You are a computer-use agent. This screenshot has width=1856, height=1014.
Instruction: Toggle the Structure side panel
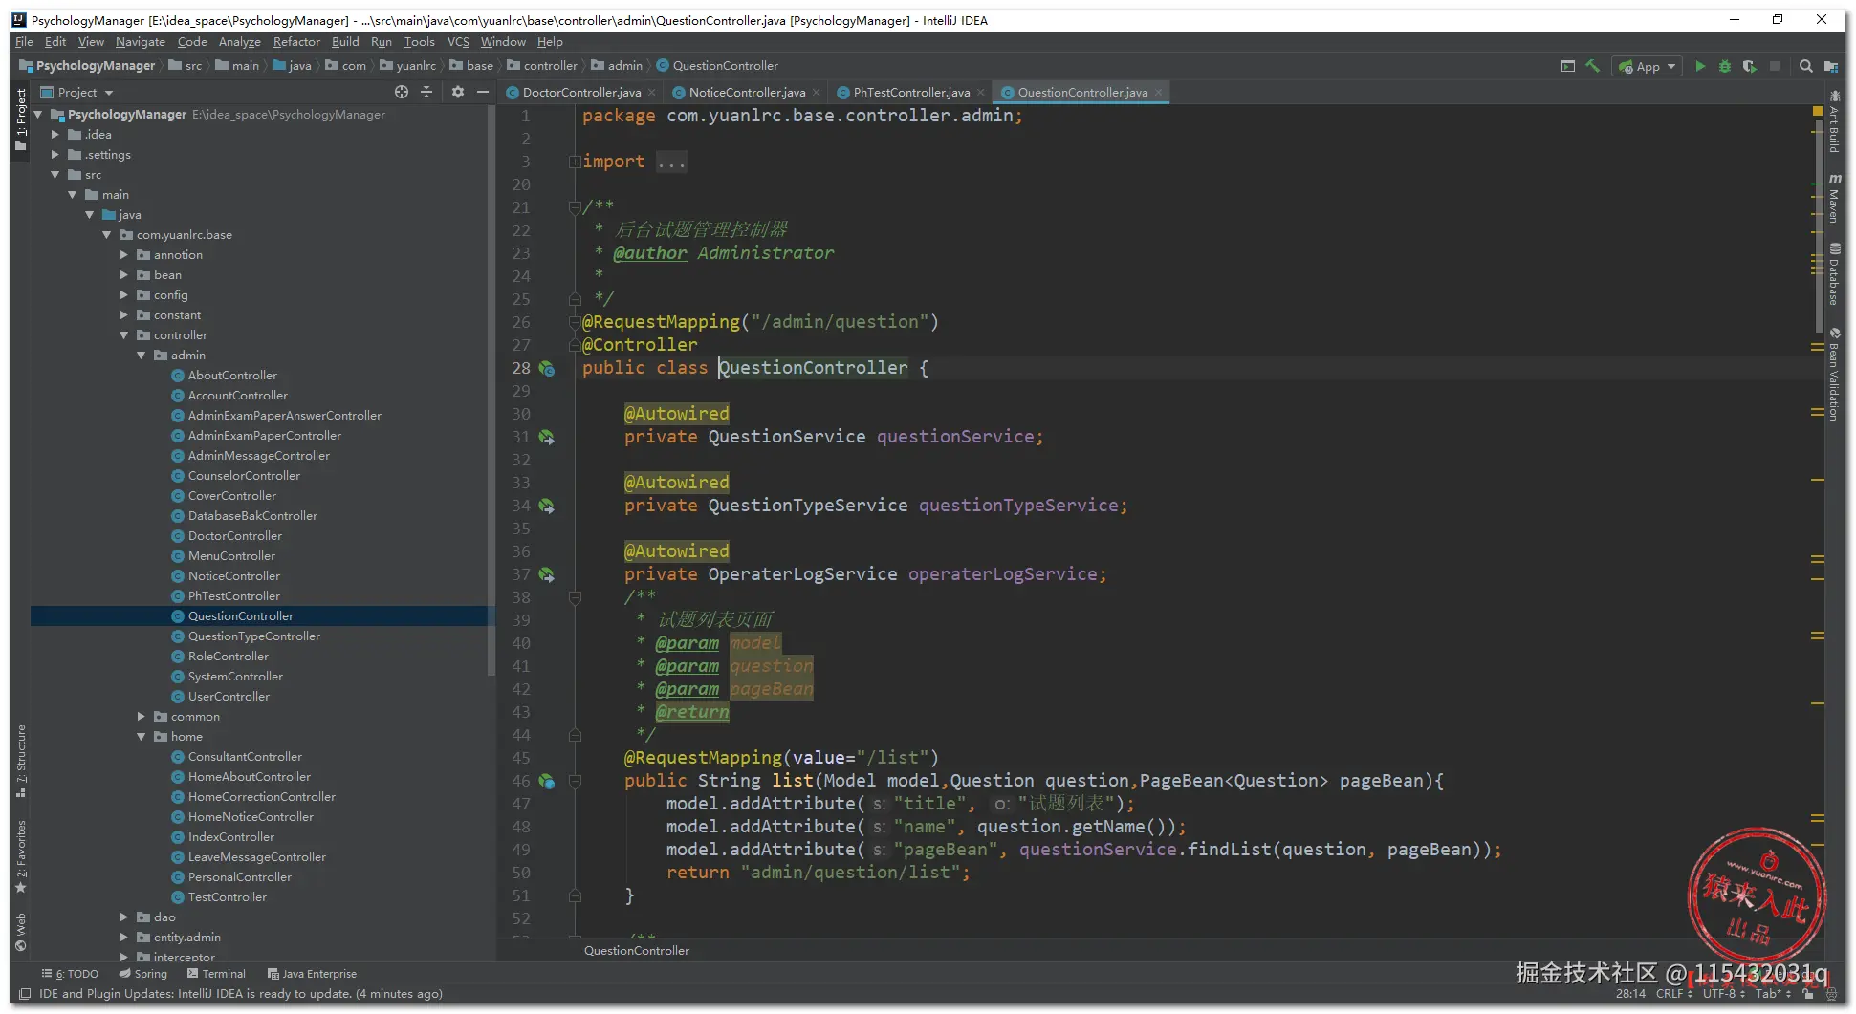pyautogui.click(x=21, y=759)
